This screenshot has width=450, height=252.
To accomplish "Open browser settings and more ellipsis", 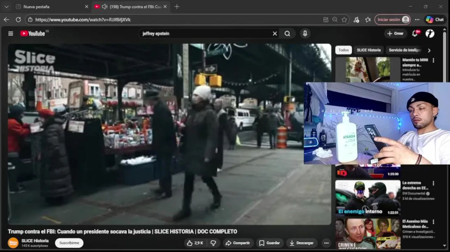I will [x=417, y=20].
